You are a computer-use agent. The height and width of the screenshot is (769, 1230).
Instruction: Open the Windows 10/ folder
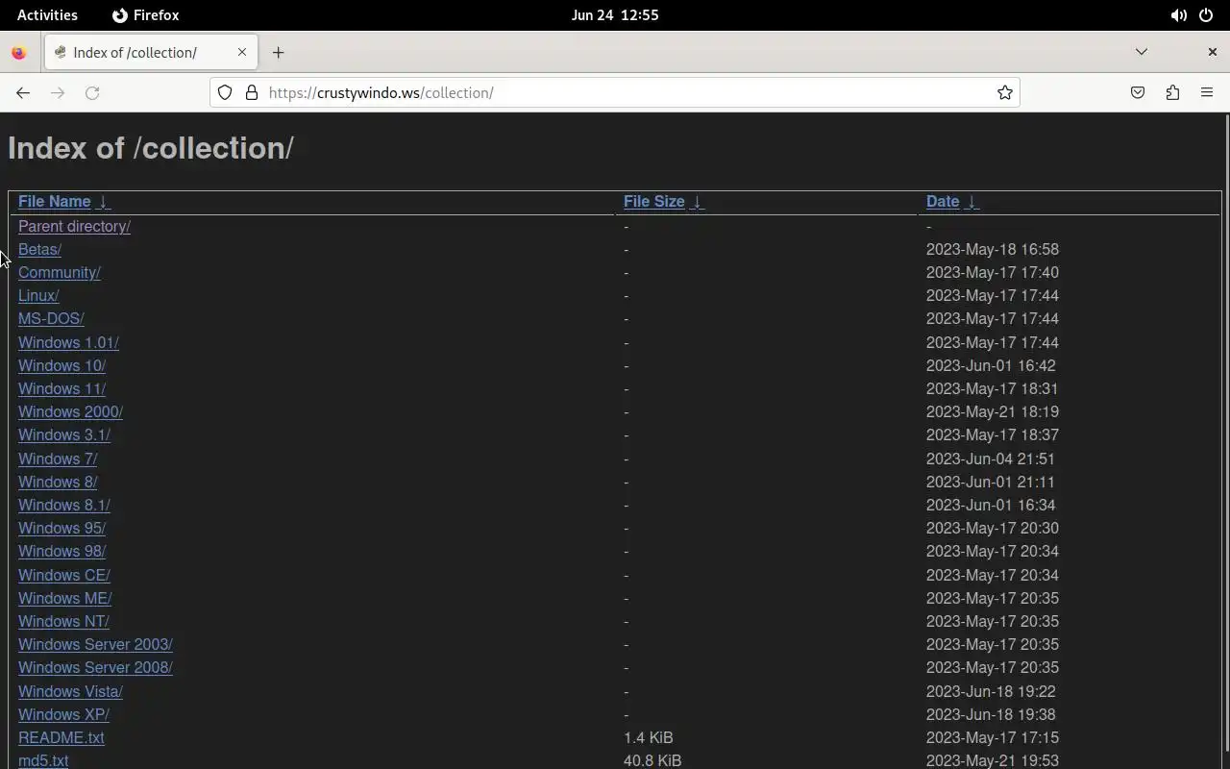[61, 365]
